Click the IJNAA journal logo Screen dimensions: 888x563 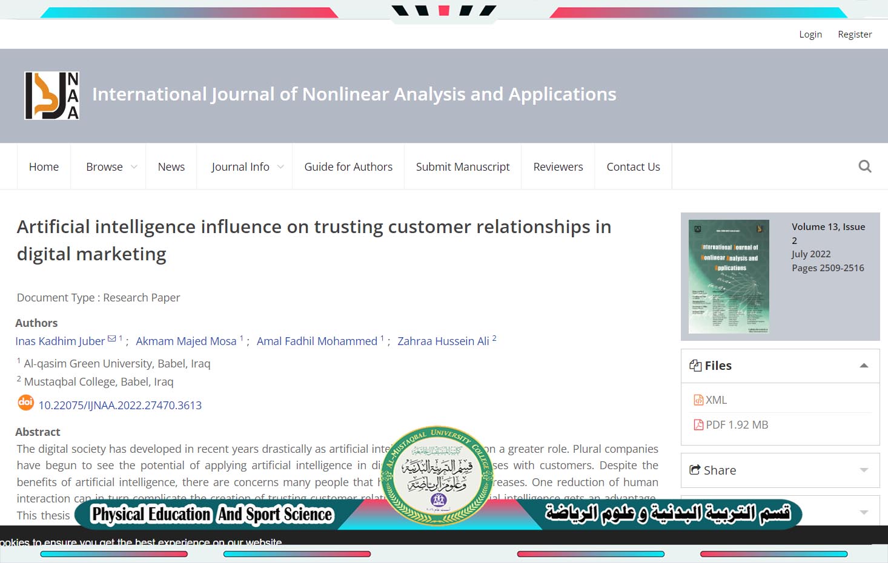pos(52,96)
